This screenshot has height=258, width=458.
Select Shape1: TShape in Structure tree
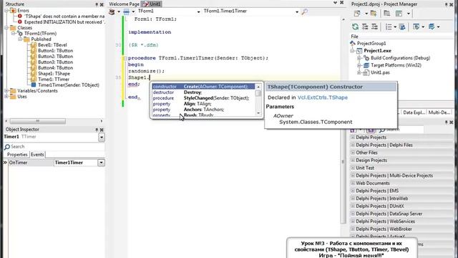point(54,74)
